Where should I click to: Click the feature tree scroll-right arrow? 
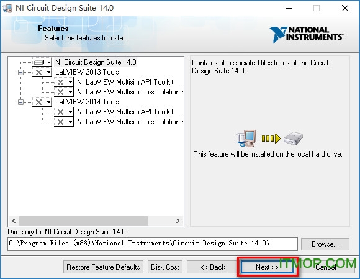178,221
